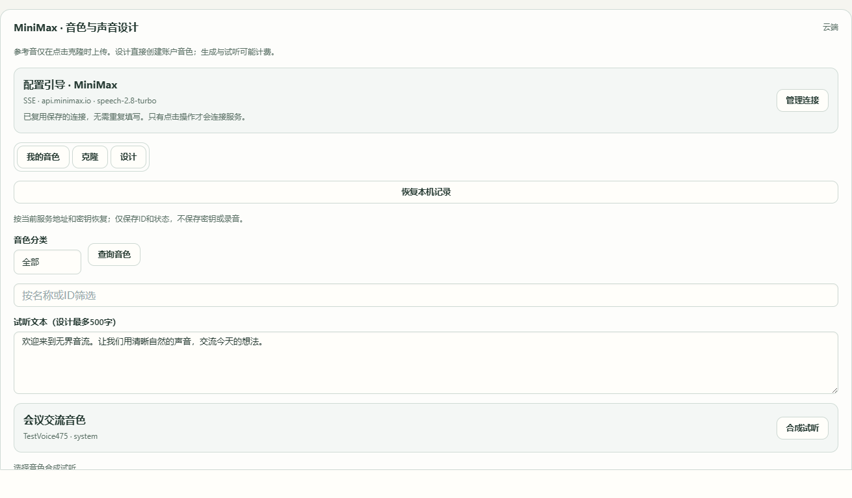Click the 音色分类 label

click(31, 240)
